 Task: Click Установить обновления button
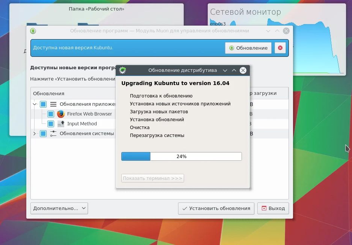click(x=216, y=208)
